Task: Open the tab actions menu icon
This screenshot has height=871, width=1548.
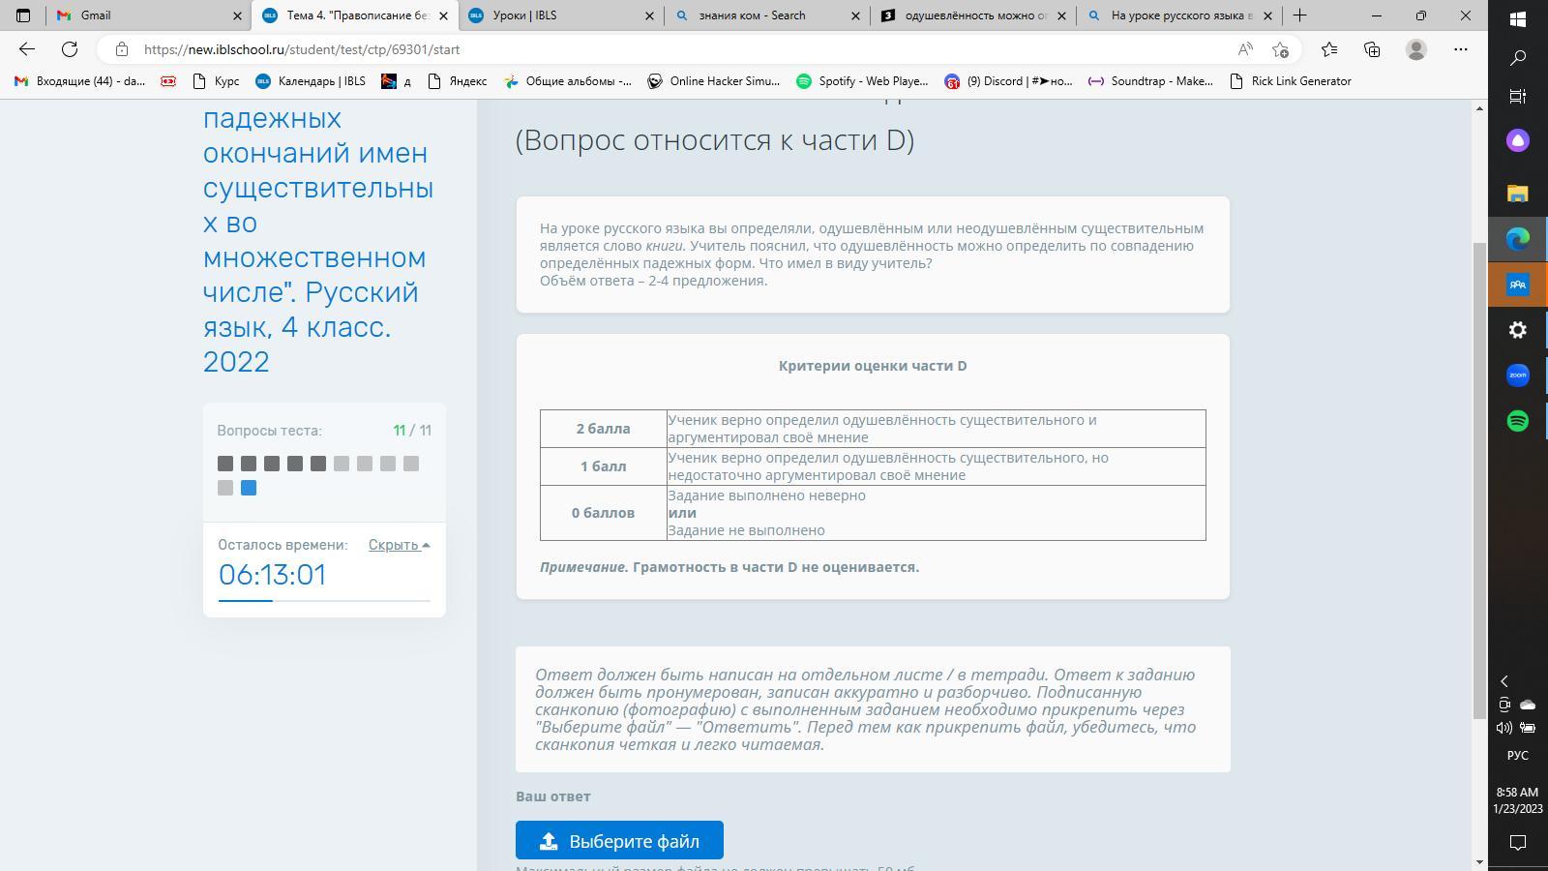Action: point(23,15)
